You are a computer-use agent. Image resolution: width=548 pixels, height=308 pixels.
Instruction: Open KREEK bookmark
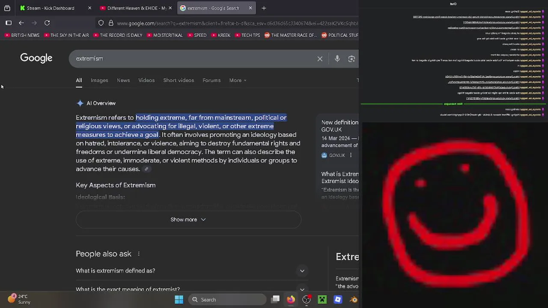click(x=220, y=35)
